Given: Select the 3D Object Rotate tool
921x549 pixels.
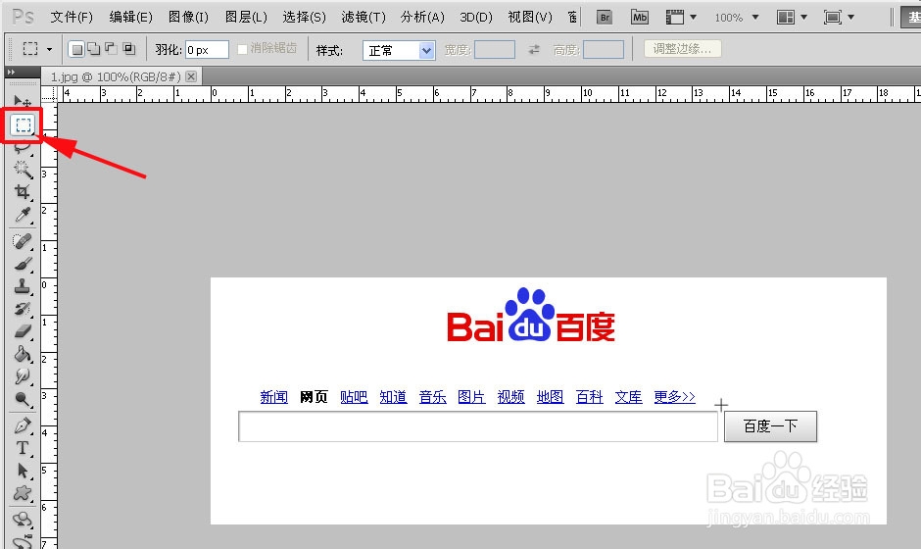Looking at the screenshot, I should pyautogui.click(x=23, y=519).
